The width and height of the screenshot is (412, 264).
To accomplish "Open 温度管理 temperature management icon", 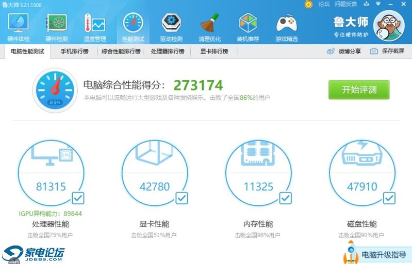I will point(94,23).
